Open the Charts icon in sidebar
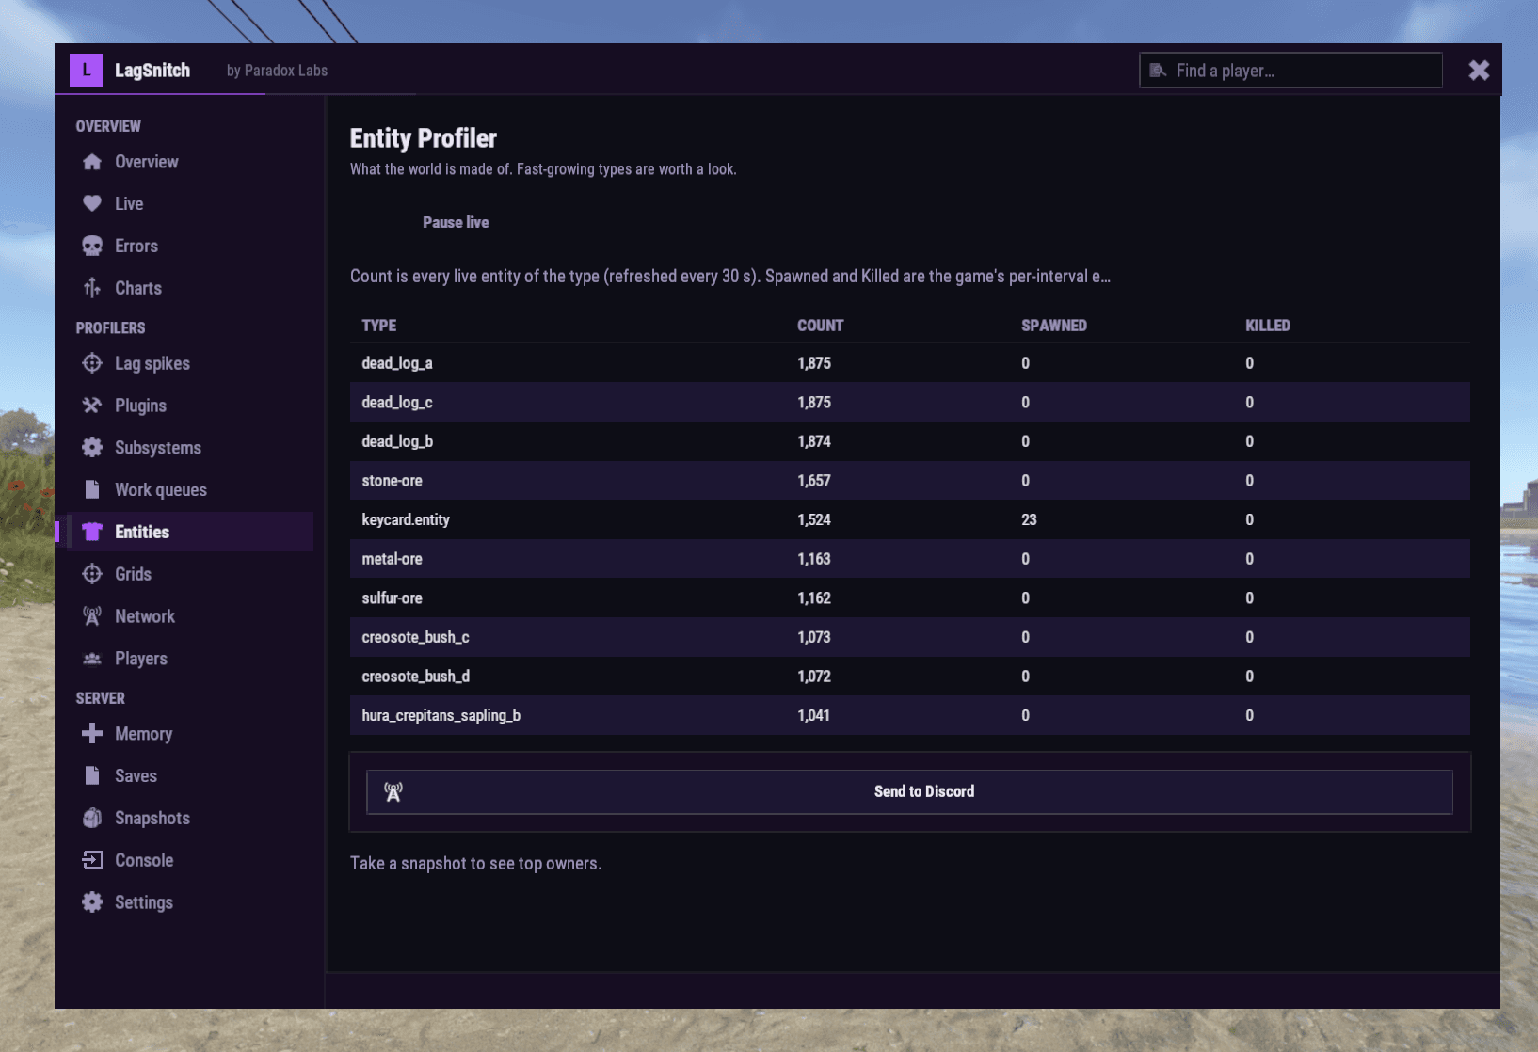The height and width of the screenshot is (1052, 1538). pyautogui.click(x=92, y=288)
